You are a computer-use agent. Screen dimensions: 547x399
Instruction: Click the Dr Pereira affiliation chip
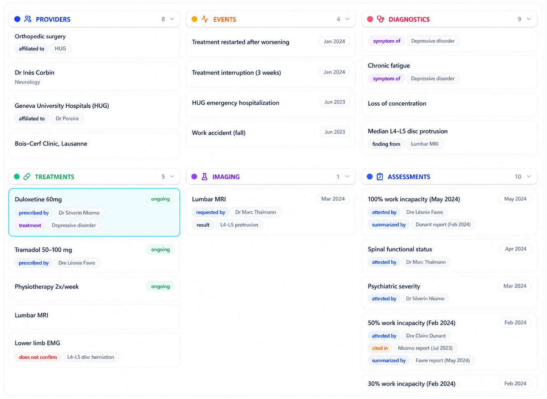[67, 118]
